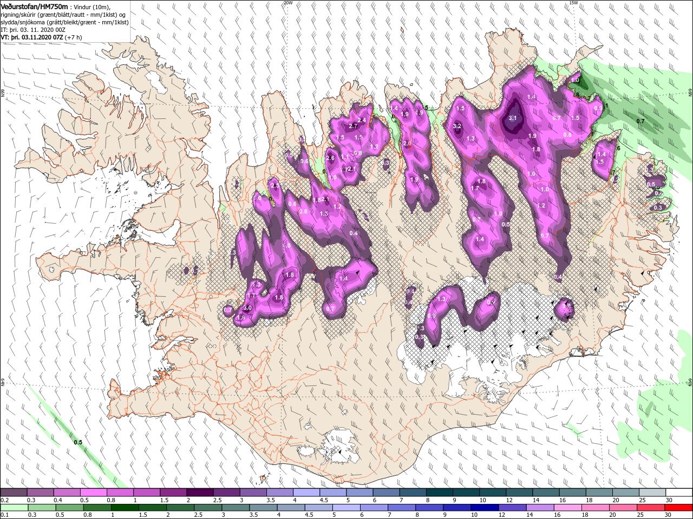Select upper-row legend swatch starting at 0.4
Viewport: 693px width, 519px height.
pos(67,493)
